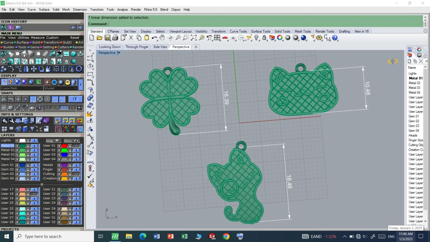The width and height of the screenshot is (430, 242).
Task: Toggle the large Snaps on/off switch
Action: (75, 99)
